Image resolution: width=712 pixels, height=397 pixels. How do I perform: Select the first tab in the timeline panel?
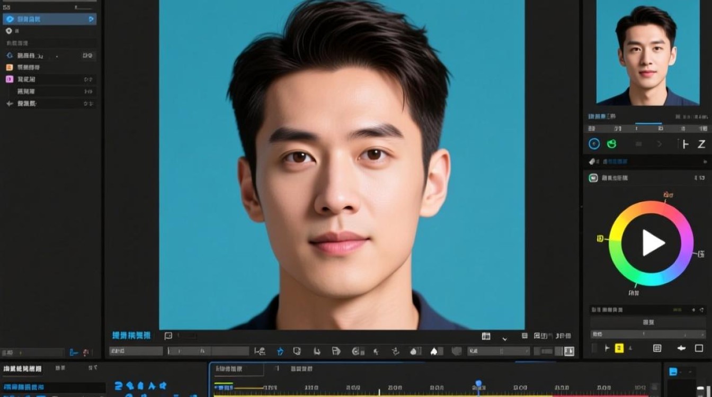(x=236, y=369)
